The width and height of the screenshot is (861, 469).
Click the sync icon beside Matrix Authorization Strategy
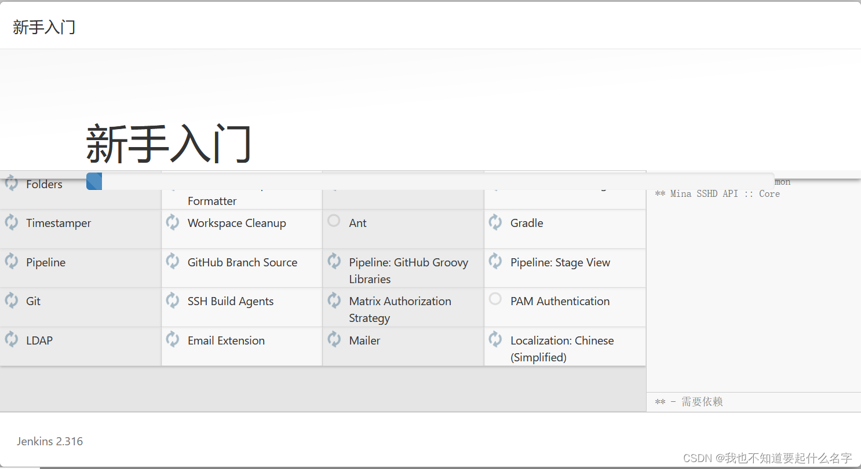click(334, 301)
